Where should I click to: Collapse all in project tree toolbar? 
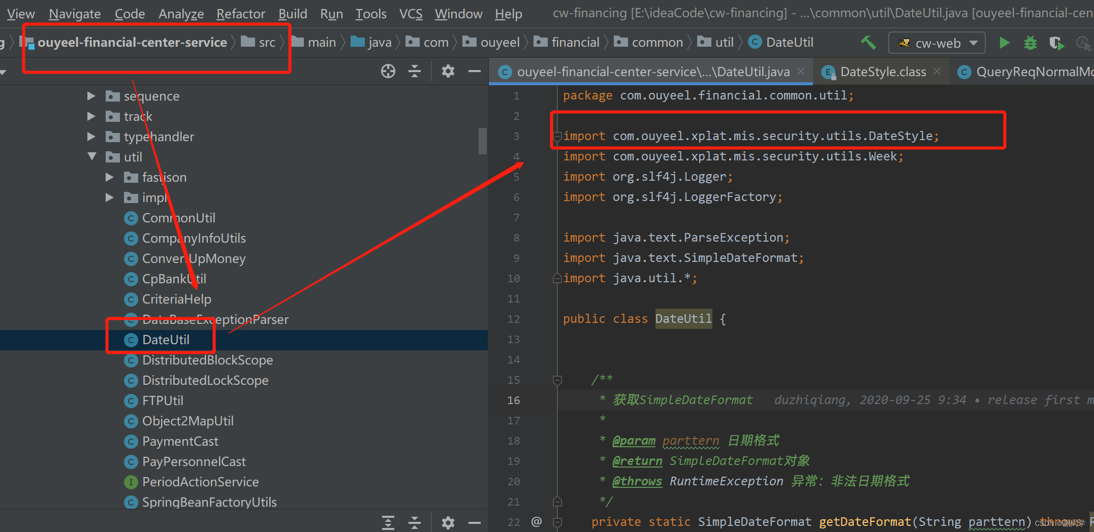[x=415, y=71]
